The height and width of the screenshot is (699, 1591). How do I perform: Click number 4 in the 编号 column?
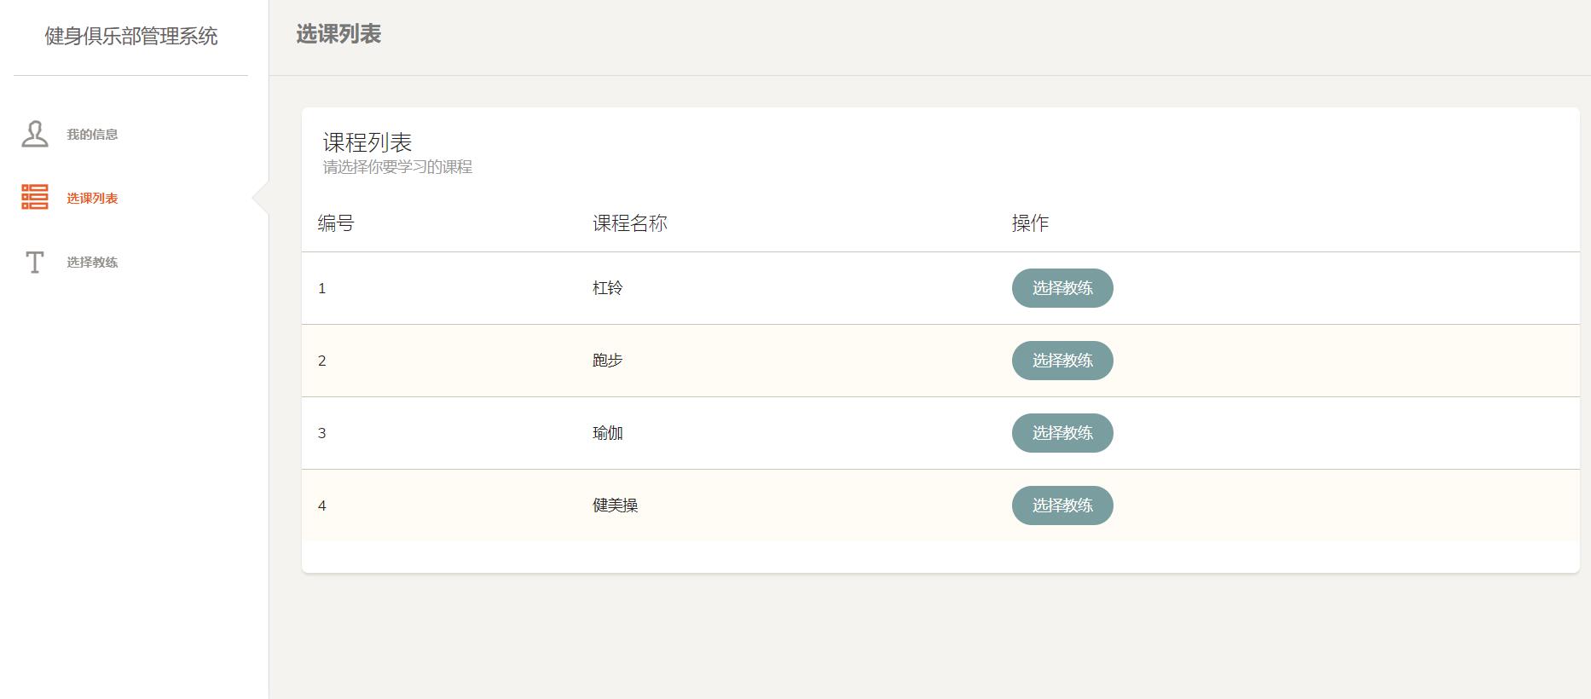click(322, 506)
